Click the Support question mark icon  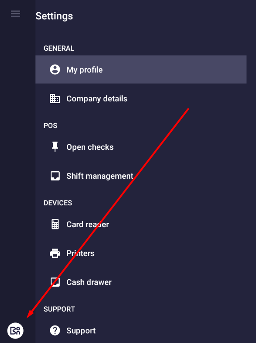[55, 330]
